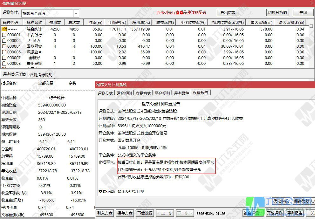
Task: Click 开始评测 to start evaluation
Action: pos(274,212)
